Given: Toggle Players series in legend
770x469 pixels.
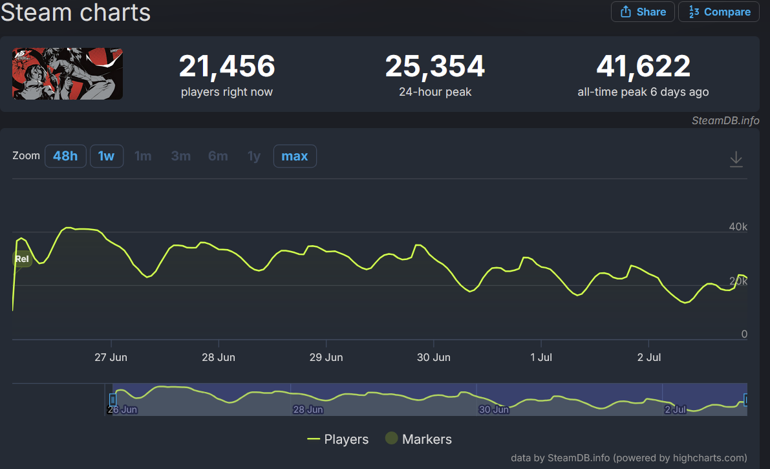Looking at the screenshot, I should click(338, 439).
